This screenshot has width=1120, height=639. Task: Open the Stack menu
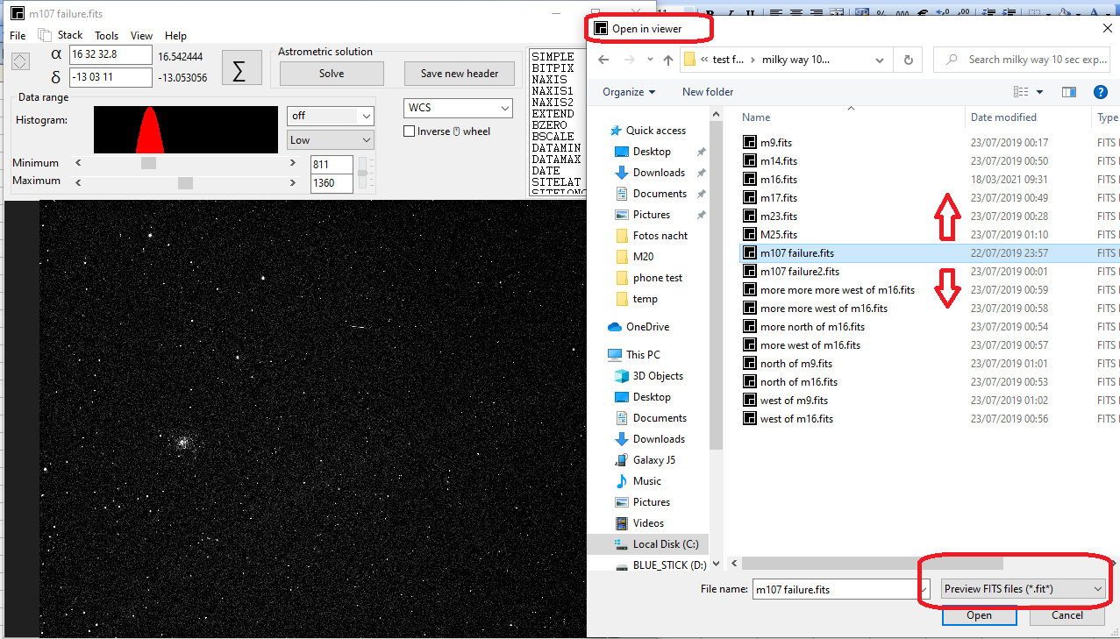tap(70, 35)
